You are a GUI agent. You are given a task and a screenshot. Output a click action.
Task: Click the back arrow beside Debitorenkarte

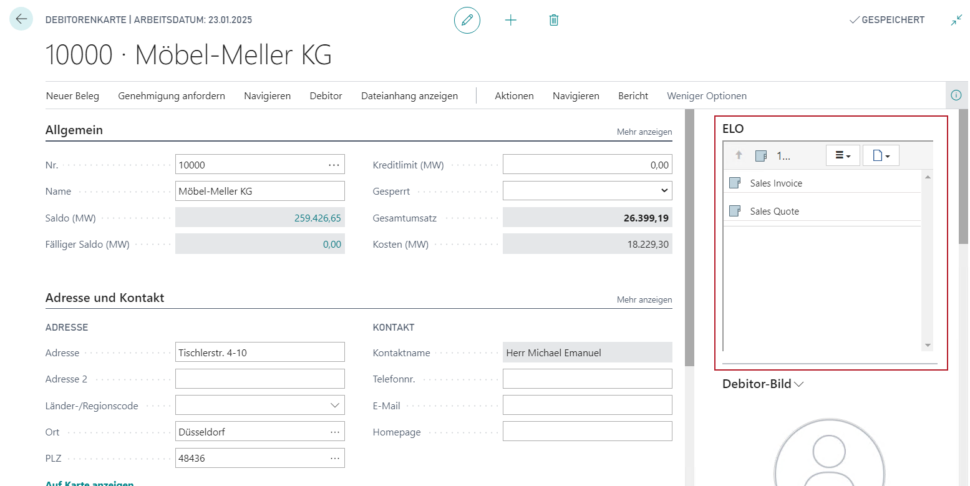click(21, 19)
